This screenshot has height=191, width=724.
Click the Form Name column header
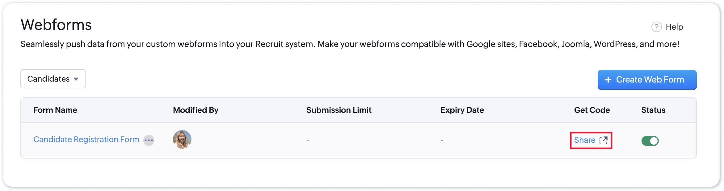[x=55, y=110]
